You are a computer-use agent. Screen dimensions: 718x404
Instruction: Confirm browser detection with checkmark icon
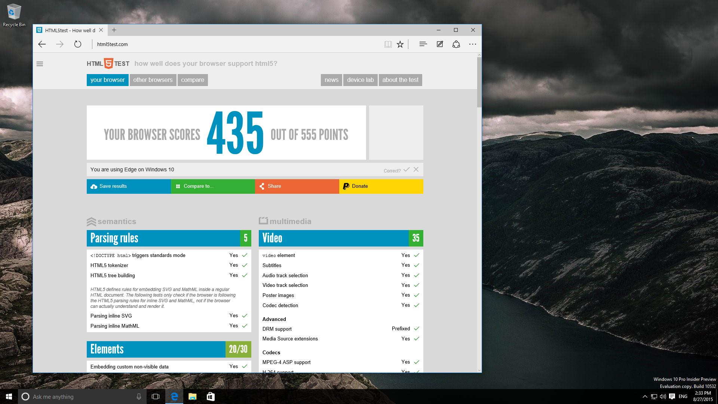coord(406,169)
